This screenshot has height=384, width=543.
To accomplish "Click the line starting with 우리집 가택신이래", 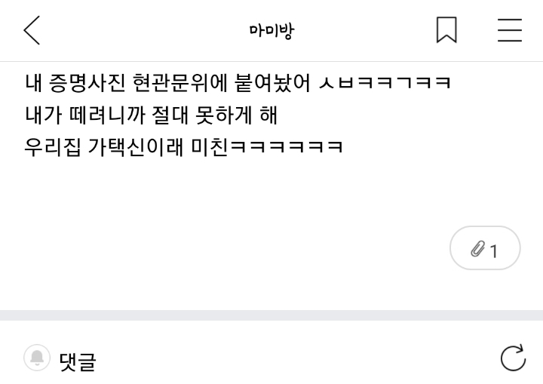I will (x=184, y=147).
